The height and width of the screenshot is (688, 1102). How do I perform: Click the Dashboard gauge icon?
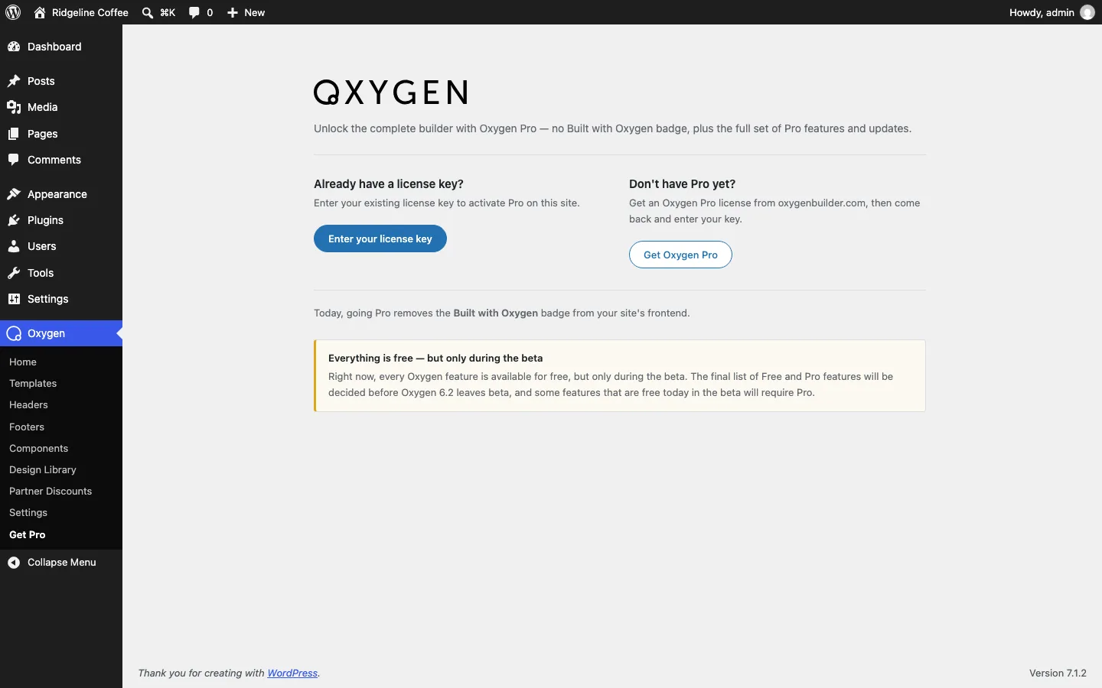[x=14, y=47]
